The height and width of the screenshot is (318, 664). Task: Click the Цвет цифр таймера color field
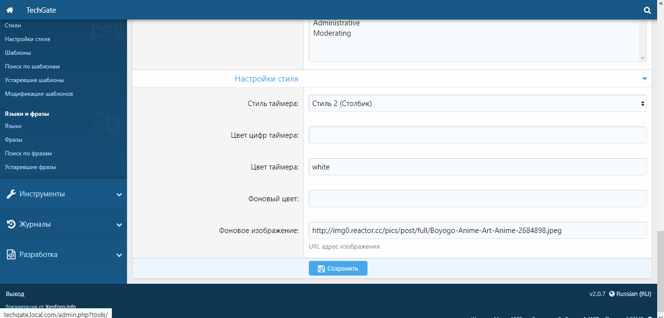(477, 135)
